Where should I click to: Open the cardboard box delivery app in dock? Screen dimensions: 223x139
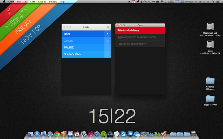pyautogui.click(x=63, y=134)
